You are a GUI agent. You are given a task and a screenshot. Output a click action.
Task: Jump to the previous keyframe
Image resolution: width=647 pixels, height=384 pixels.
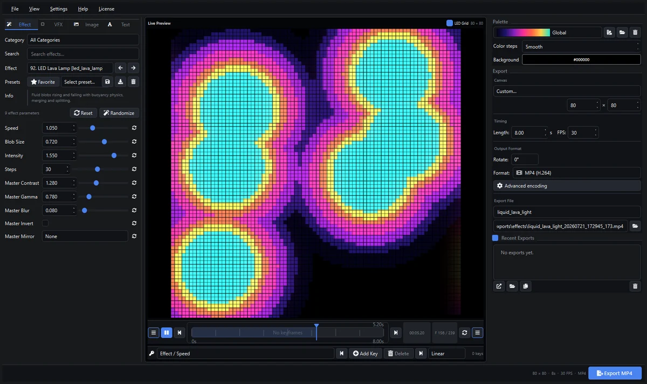(342, 353)
